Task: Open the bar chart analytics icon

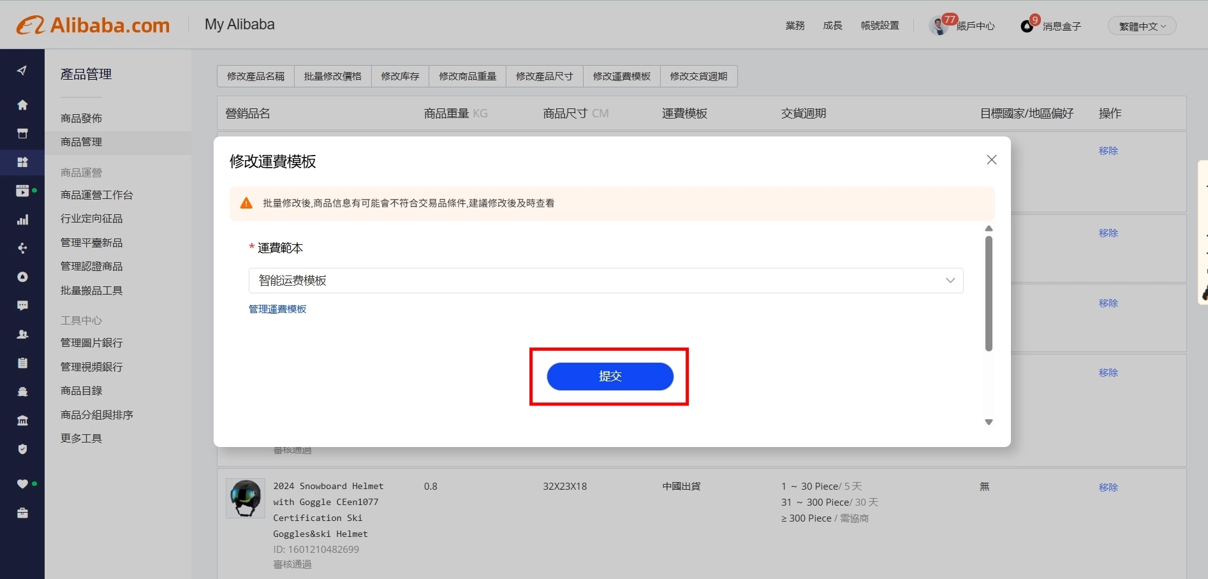Action: click(22, 219)
